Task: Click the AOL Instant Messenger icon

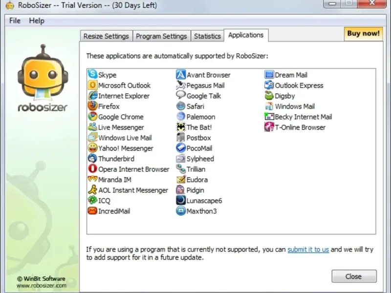Action: 92,189
